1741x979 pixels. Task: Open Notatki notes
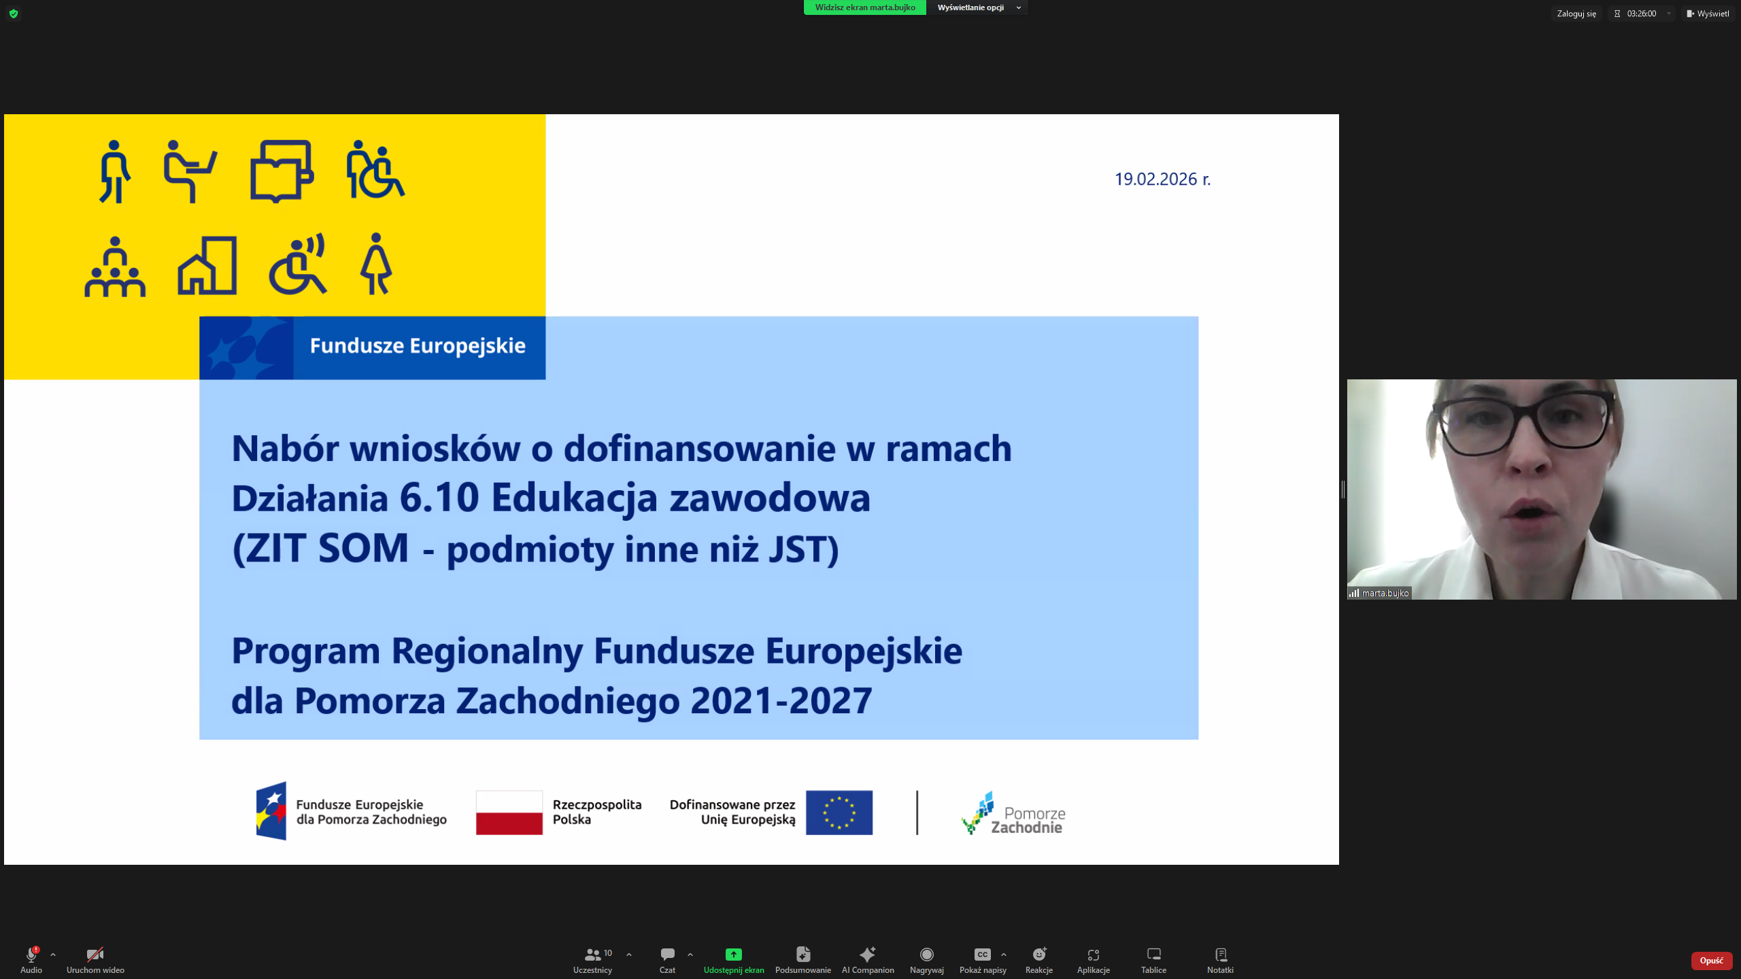(x=1220, y=959)
